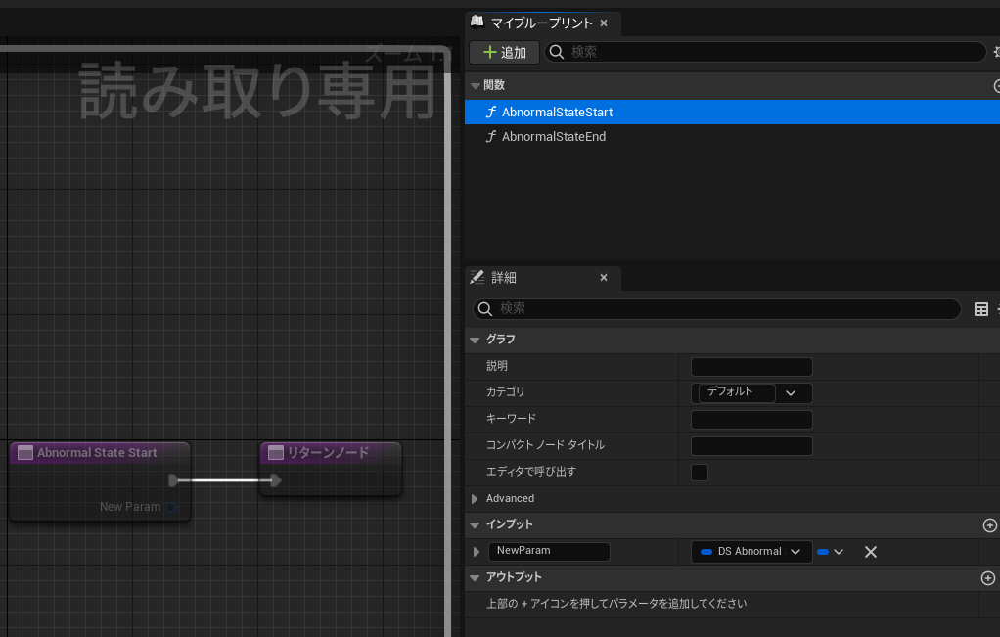Expand the NewParam row arrow
Screen dimensions: 1000x637
point(476,552)
